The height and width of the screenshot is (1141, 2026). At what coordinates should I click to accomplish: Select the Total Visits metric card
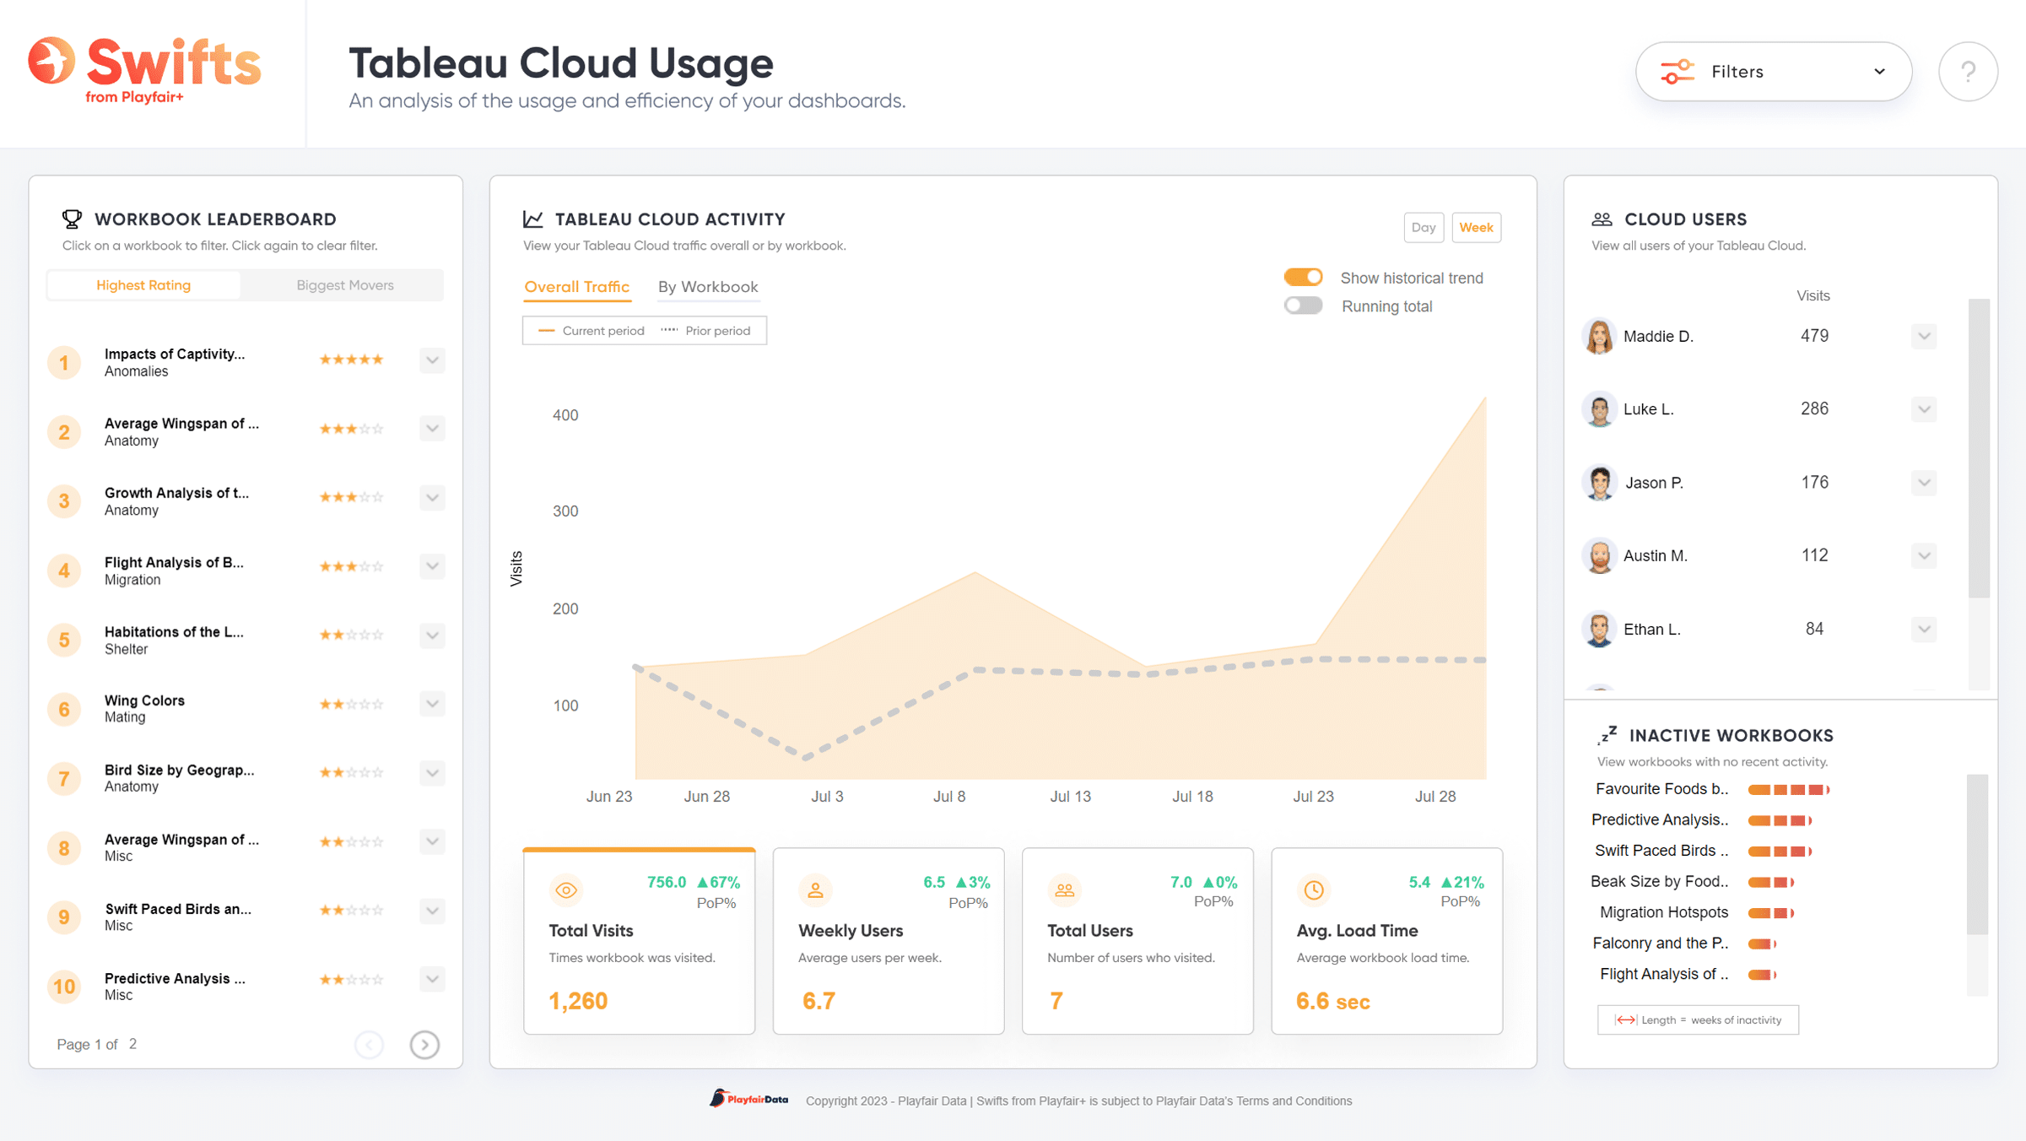(x=639, y=941)
